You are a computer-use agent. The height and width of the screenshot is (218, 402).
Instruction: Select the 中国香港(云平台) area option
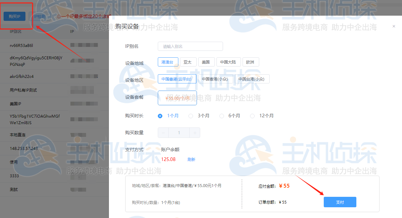tap(177, 79)
